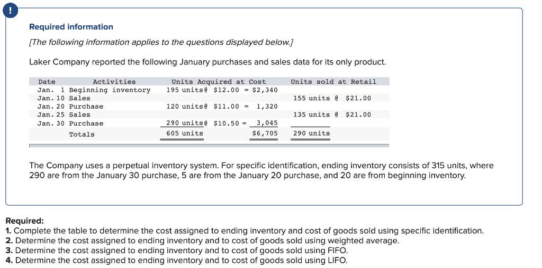Click the "Activities" column header
542x268 pixels.
(x=114, y=82)
